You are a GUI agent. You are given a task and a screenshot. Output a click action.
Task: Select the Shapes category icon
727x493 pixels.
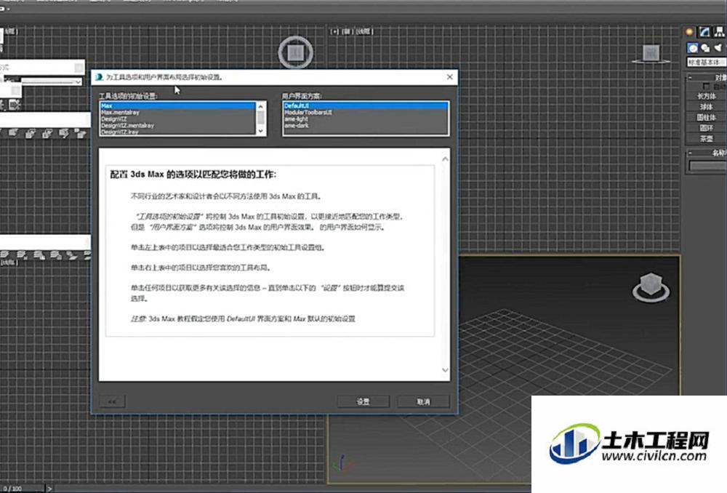(x=705, y=48)
